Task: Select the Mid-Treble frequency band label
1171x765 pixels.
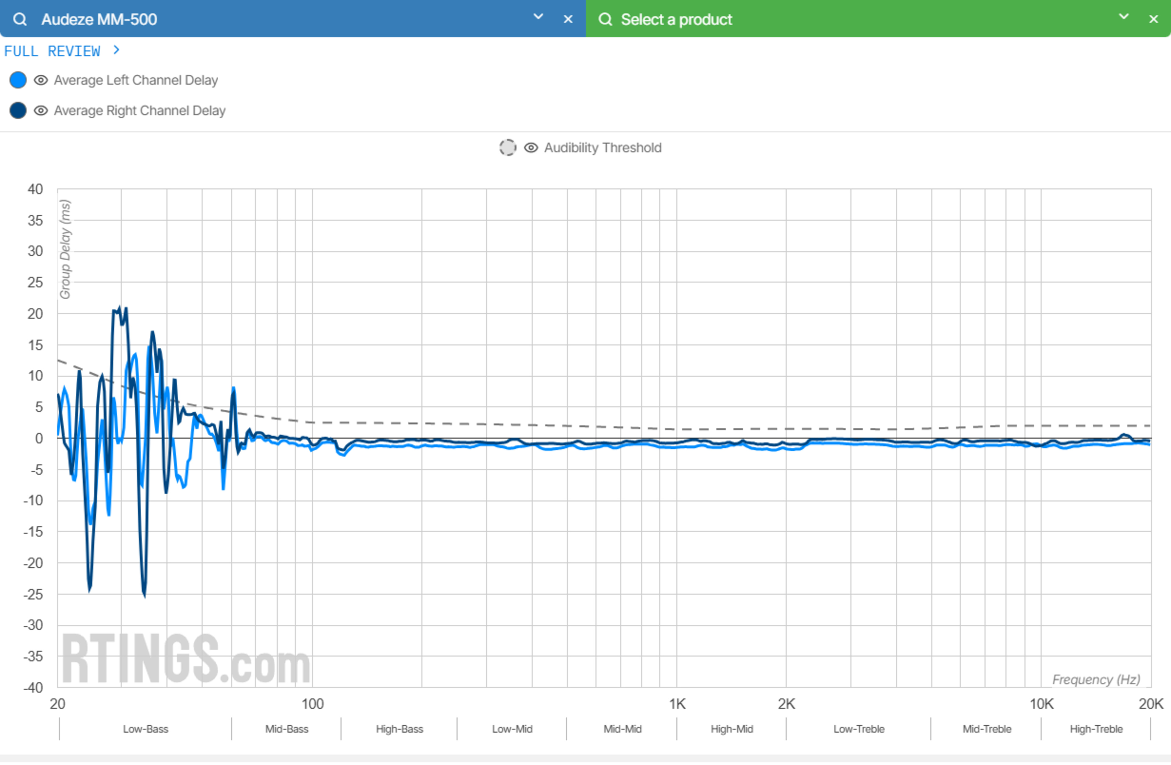Action: click(987, 729)
